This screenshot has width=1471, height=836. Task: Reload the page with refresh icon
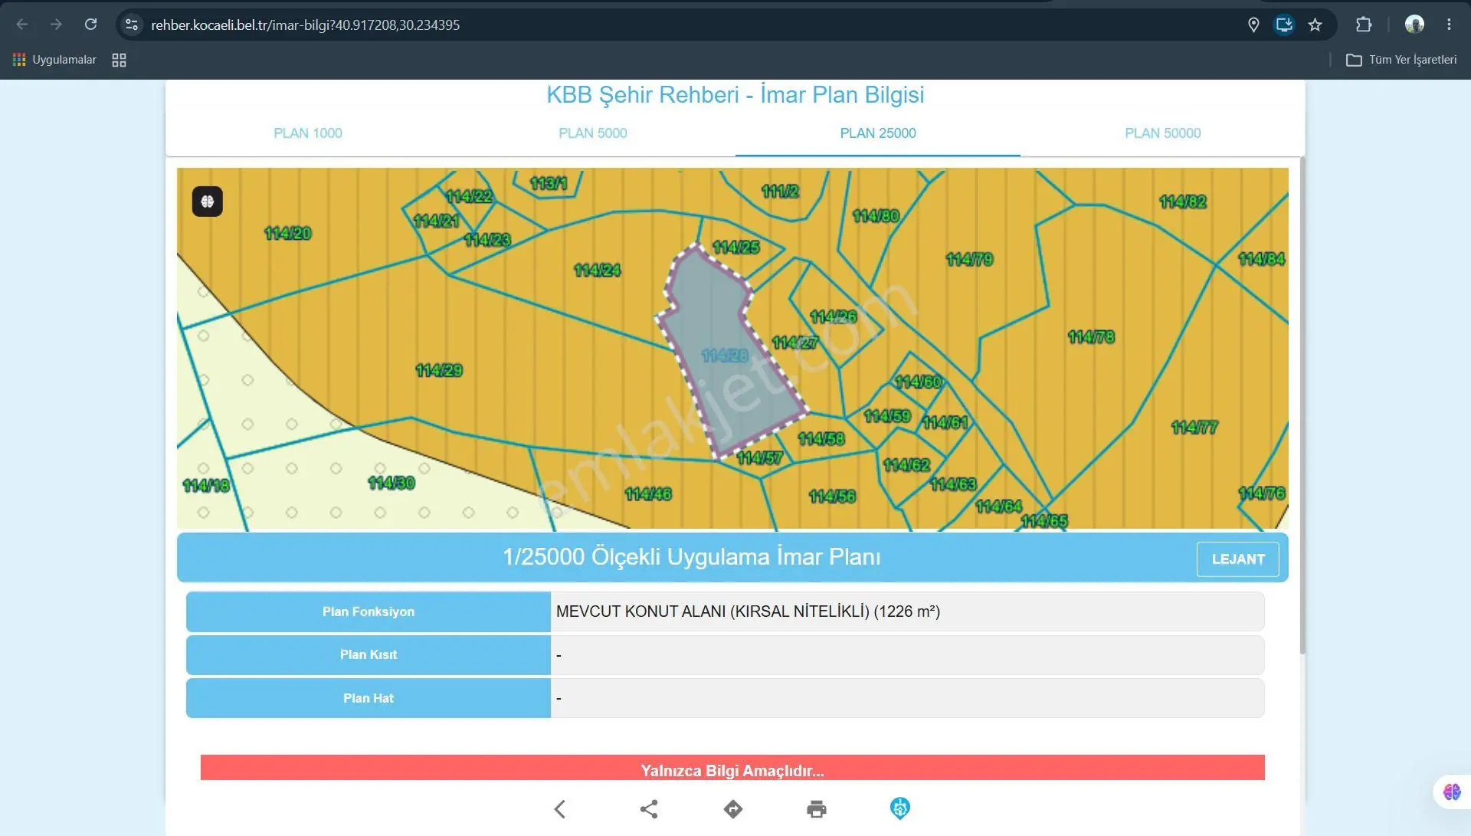pyautogui.click(x=90, y=25)
